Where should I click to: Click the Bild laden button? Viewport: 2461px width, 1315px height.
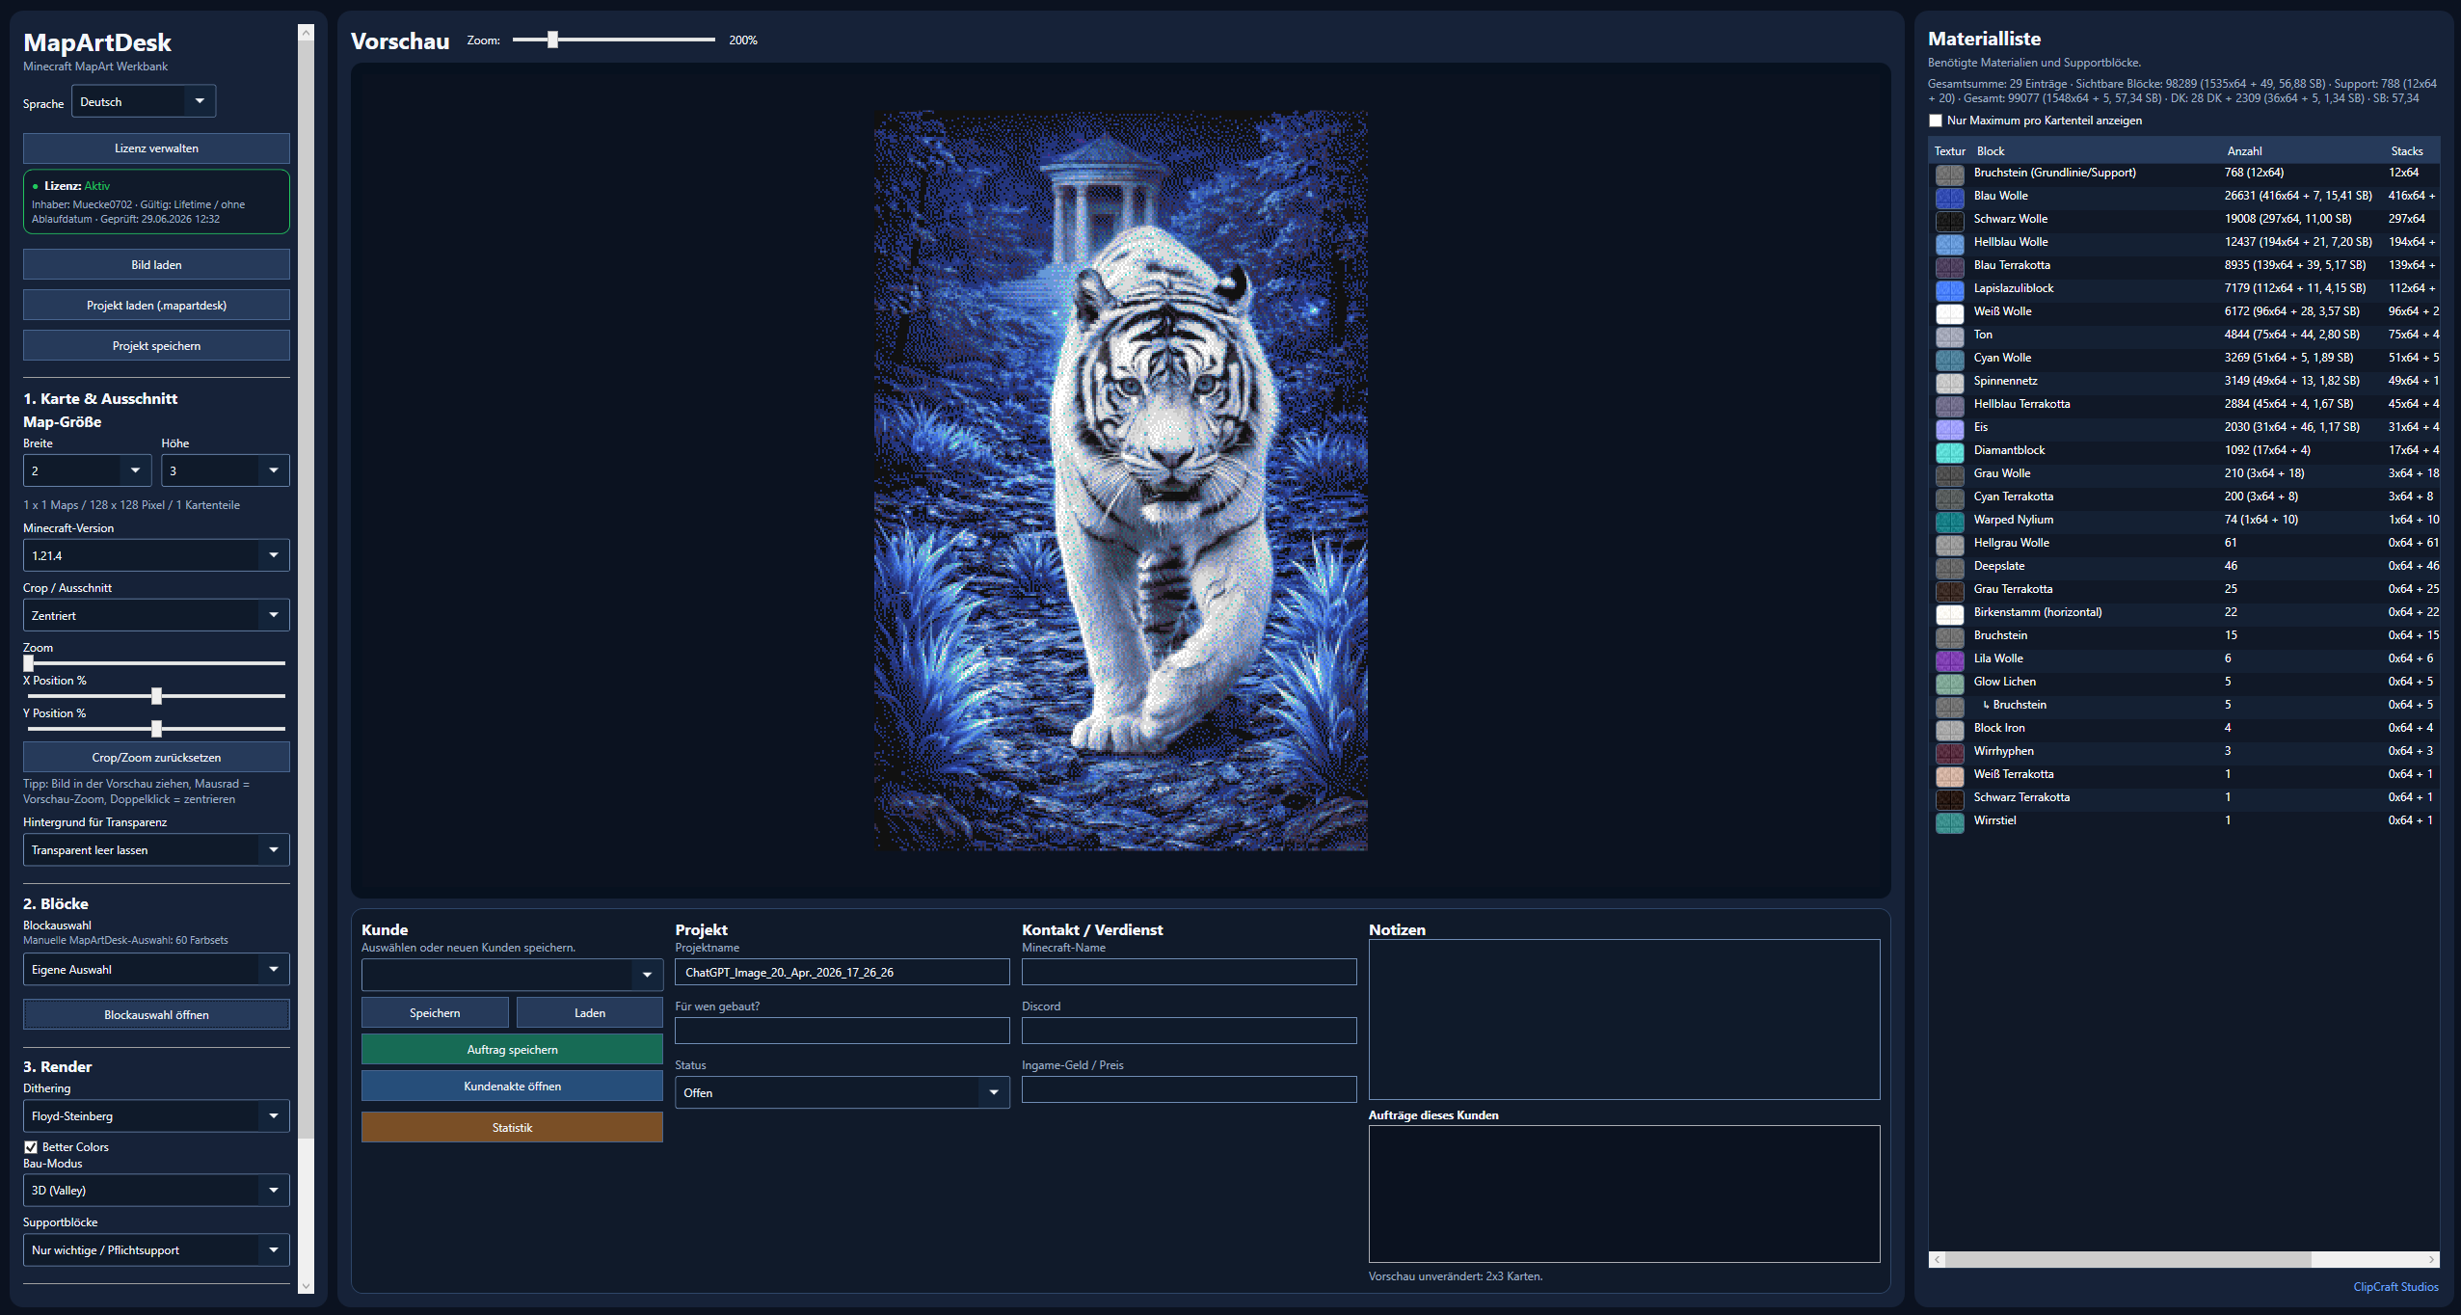click(156, 265)
